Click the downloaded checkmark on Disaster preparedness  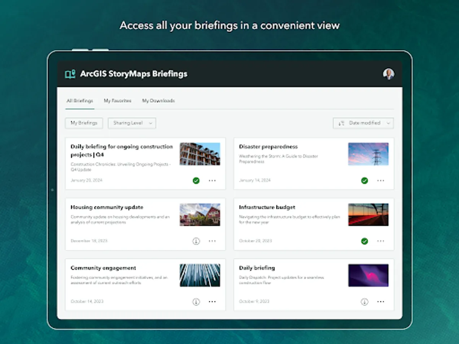point(365,180)
